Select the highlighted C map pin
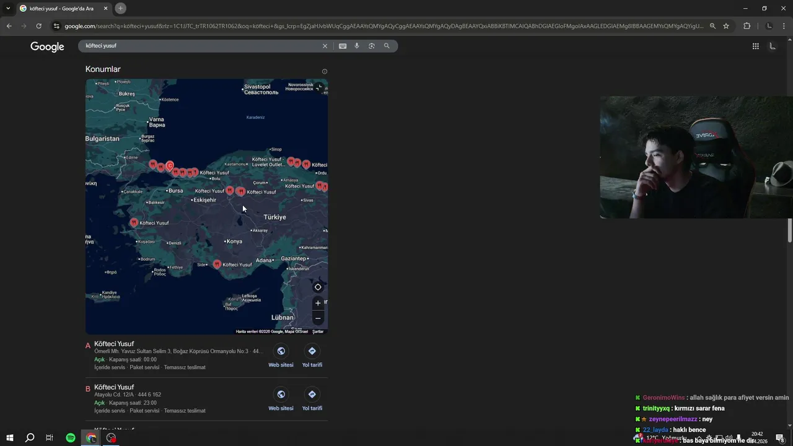Screen dimensions: 793x446 click(x=170, y=165)
